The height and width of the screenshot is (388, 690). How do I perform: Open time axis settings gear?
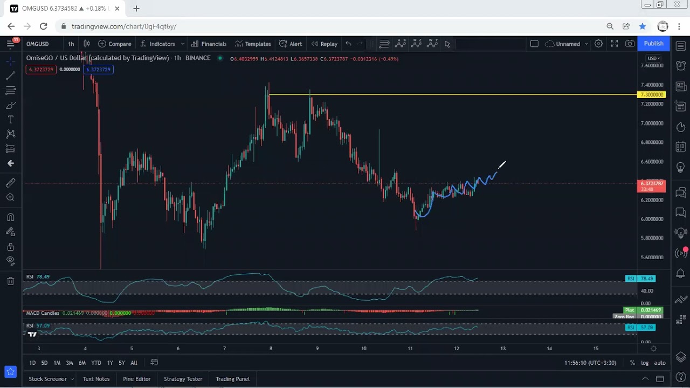pos(653,349)
